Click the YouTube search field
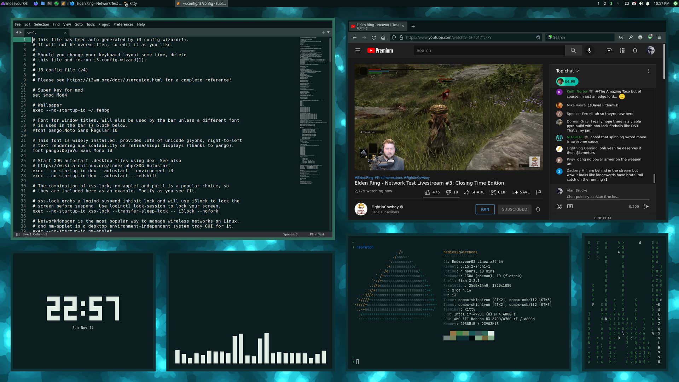Viewport: 679px width, 382px height. (x=489, y=51)
